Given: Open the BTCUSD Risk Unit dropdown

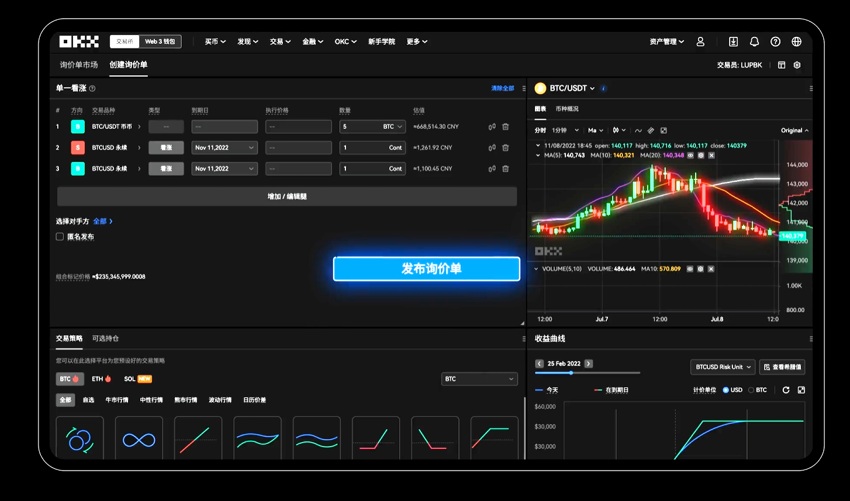Looking at the screenshot, I should pos(723,367).
